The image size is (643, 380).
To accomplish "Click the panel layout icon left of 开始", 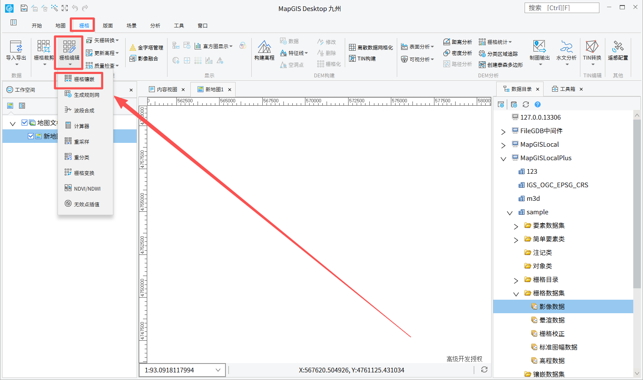I will tap(14, 22).
